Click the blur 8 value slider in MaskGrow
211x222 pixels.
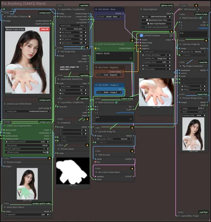point(73,94)
